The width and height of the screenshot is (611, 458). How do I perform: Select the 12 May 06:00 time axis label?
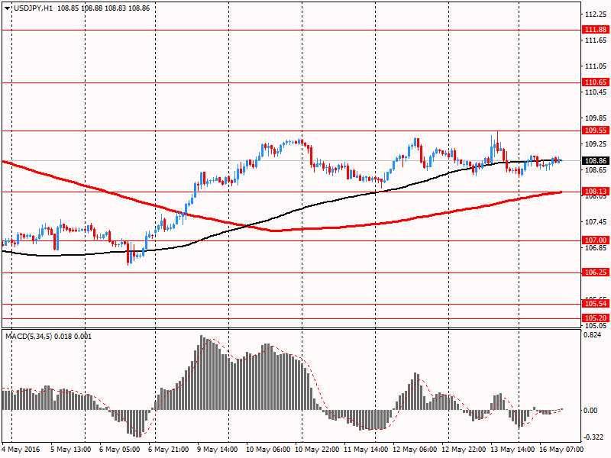(x=415, y=450)
